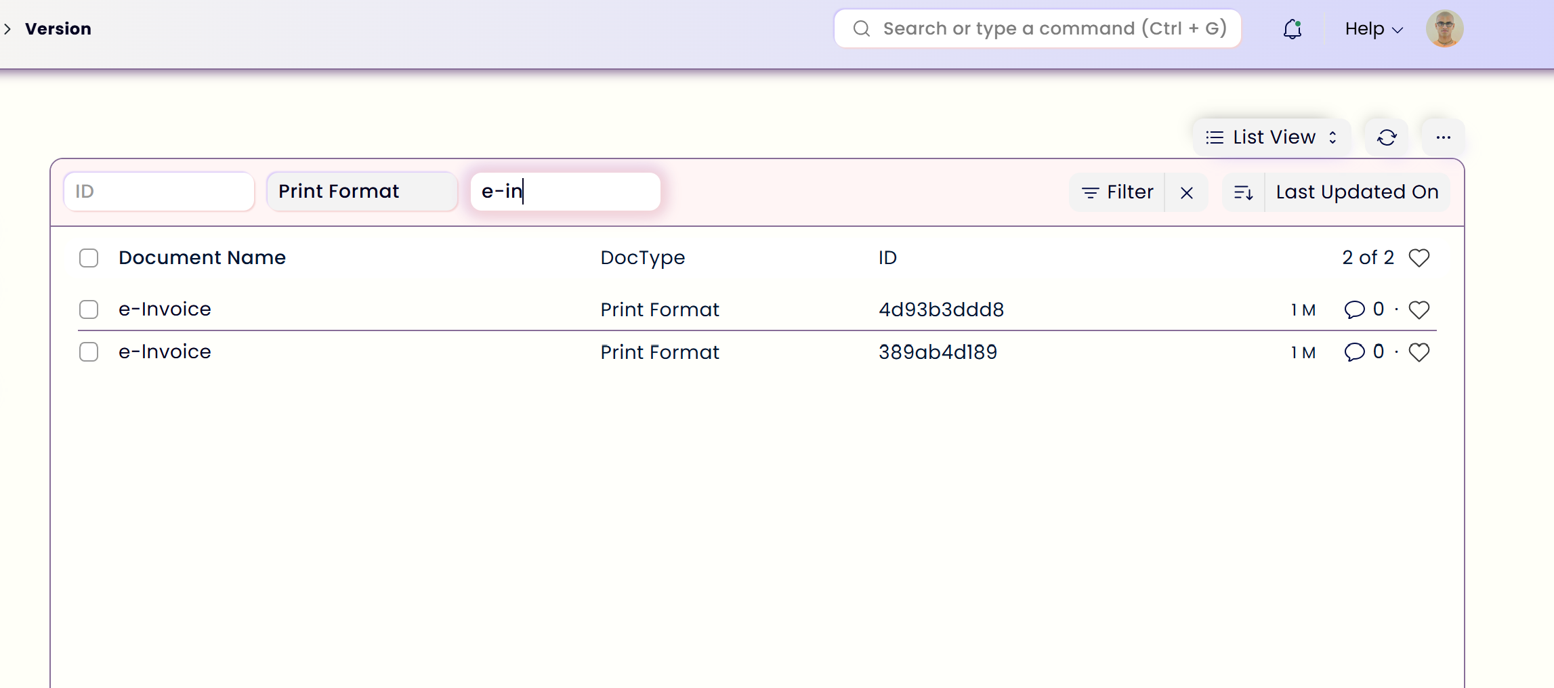Toggle the sort direction icon
The height and width of the screenshot is (688, 1554).
[x=1243, y=192]
